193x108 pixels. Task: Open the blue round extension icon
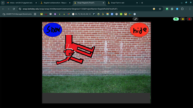(x=177, y=9)
